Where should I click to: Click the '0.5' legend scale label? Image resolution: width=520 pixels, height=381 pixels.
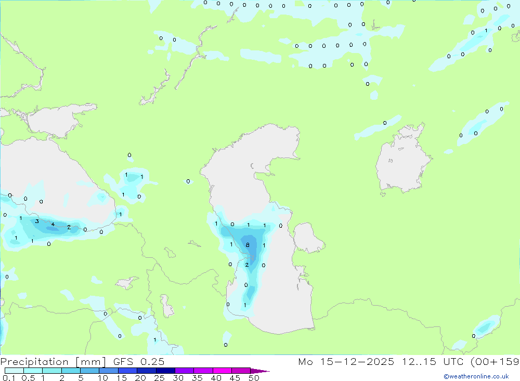pos(28,378)
